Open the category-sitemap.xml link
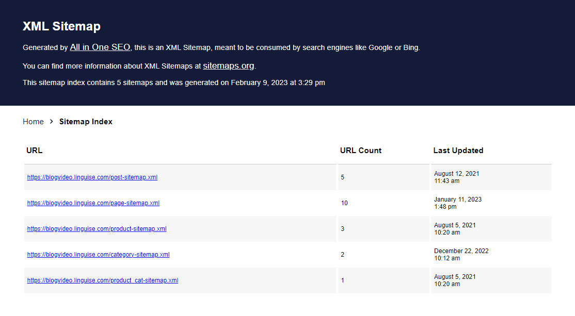This screenshot has width=575, height=316. coord(98,255)
